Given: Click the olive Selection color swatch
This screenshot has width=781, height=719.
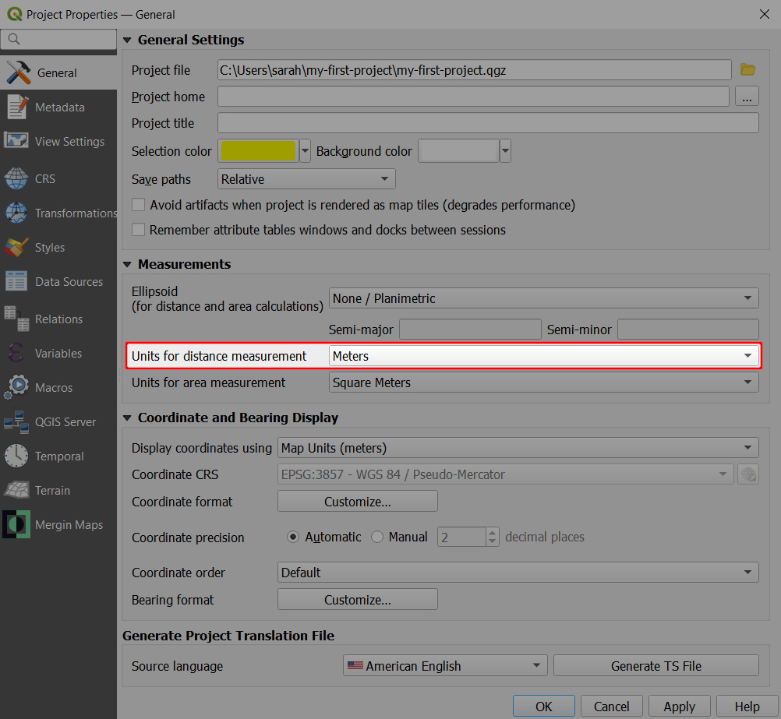Looking at the screenshot, I should (x=258, y=150).
